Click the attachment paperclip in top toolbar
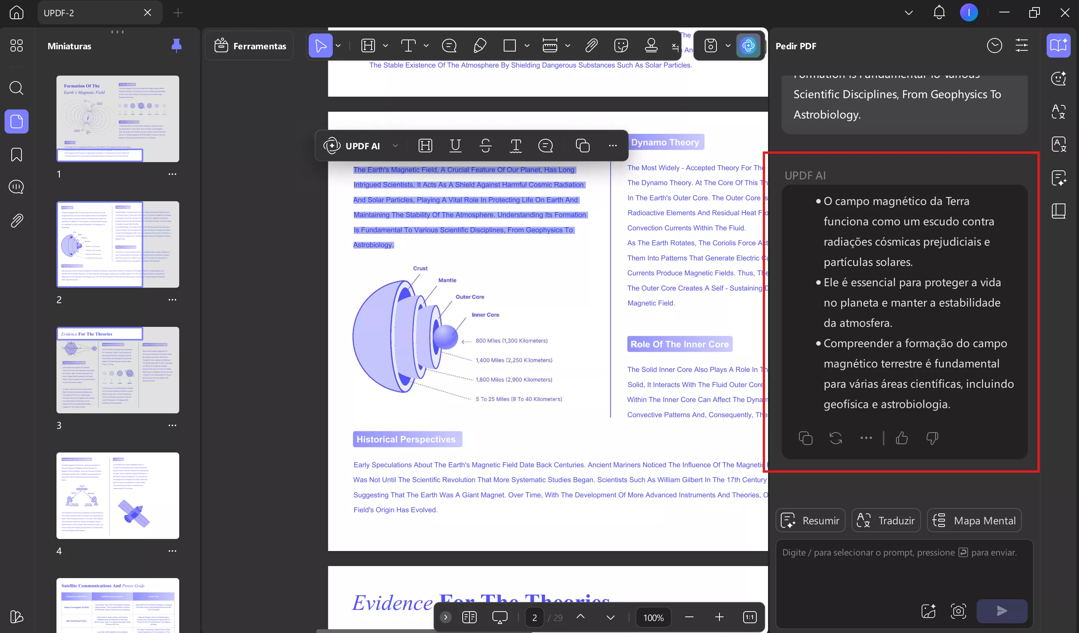 (591, 46)
